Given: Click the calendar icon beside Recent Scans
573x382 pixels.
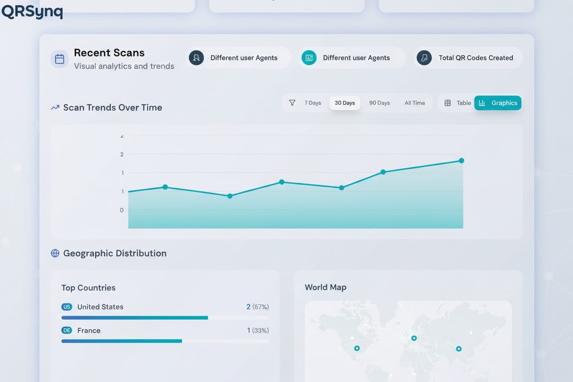Looking at the screenshot, I should click(x=60, y=59).
